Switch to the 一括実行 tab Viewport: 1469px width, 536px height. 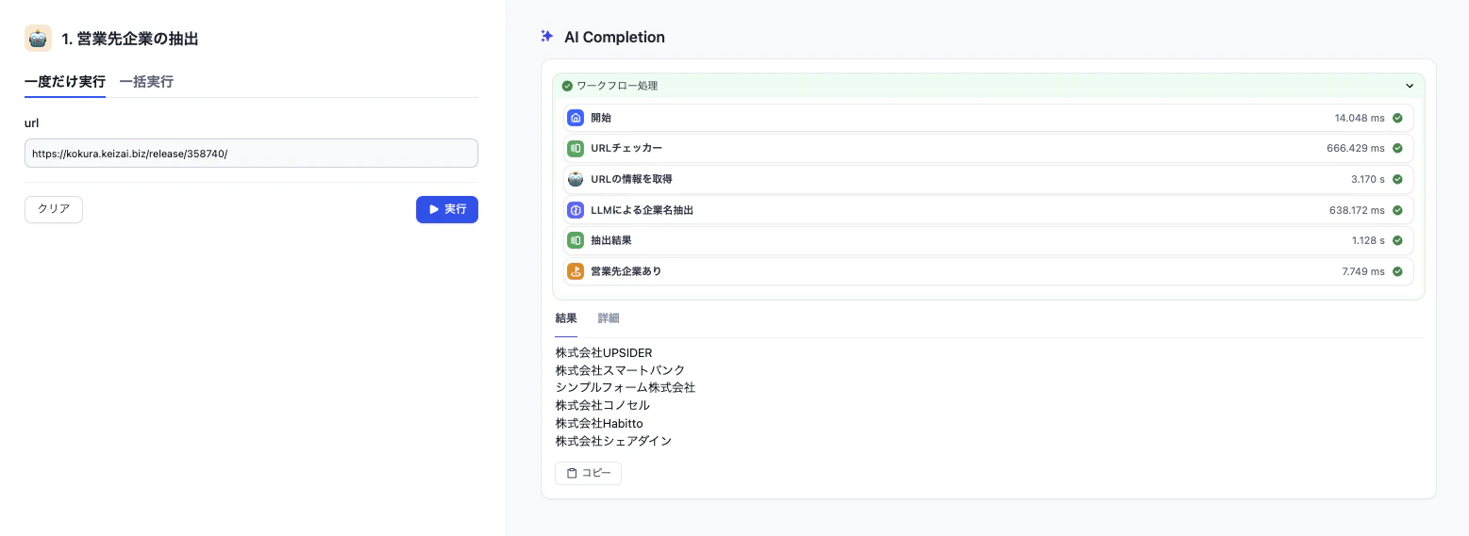click(146, 82)
